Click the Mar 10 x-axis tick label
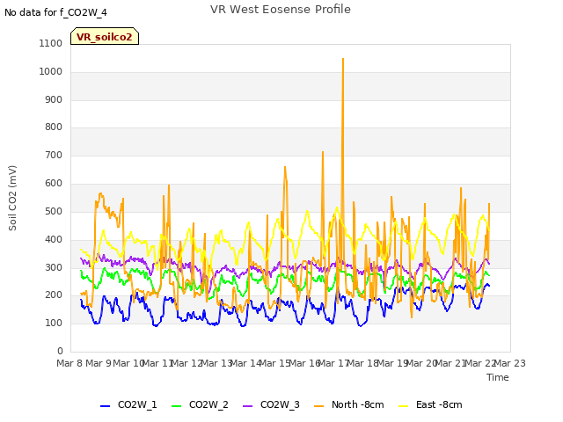563x422 pixels. coord(128,363)
